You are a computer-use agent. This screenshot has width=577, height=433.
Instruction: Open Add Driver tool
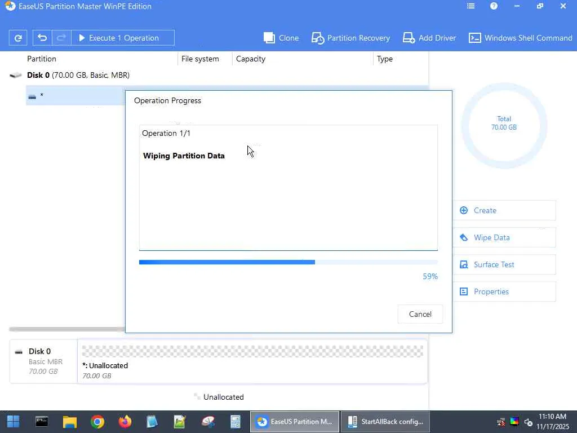tap(429, 38)
